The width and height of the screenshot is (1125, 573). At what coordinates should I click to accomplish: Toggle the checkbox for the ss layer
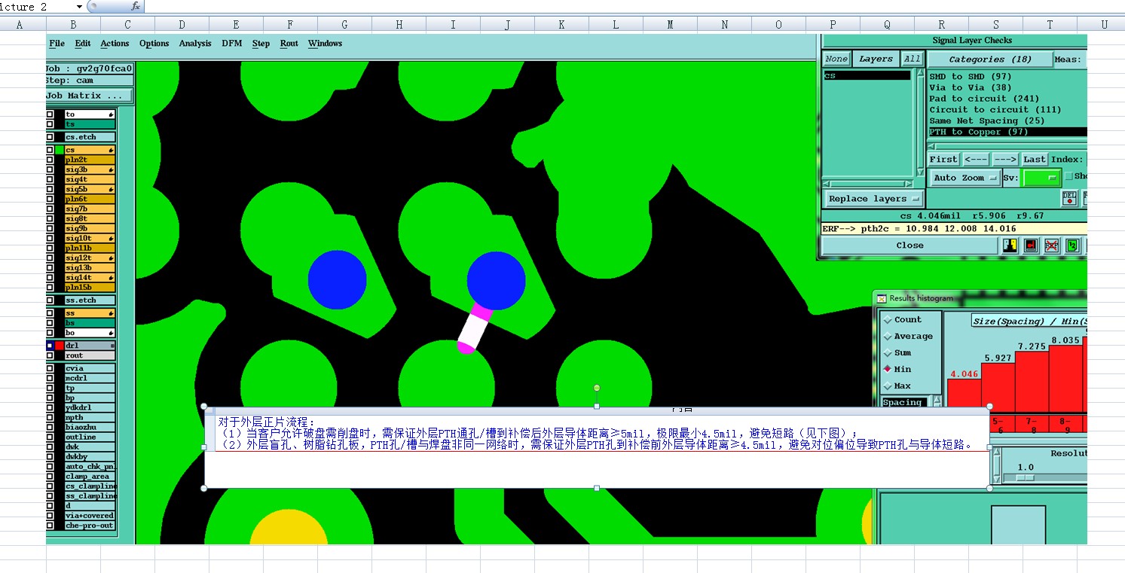(x=50, y=313)
